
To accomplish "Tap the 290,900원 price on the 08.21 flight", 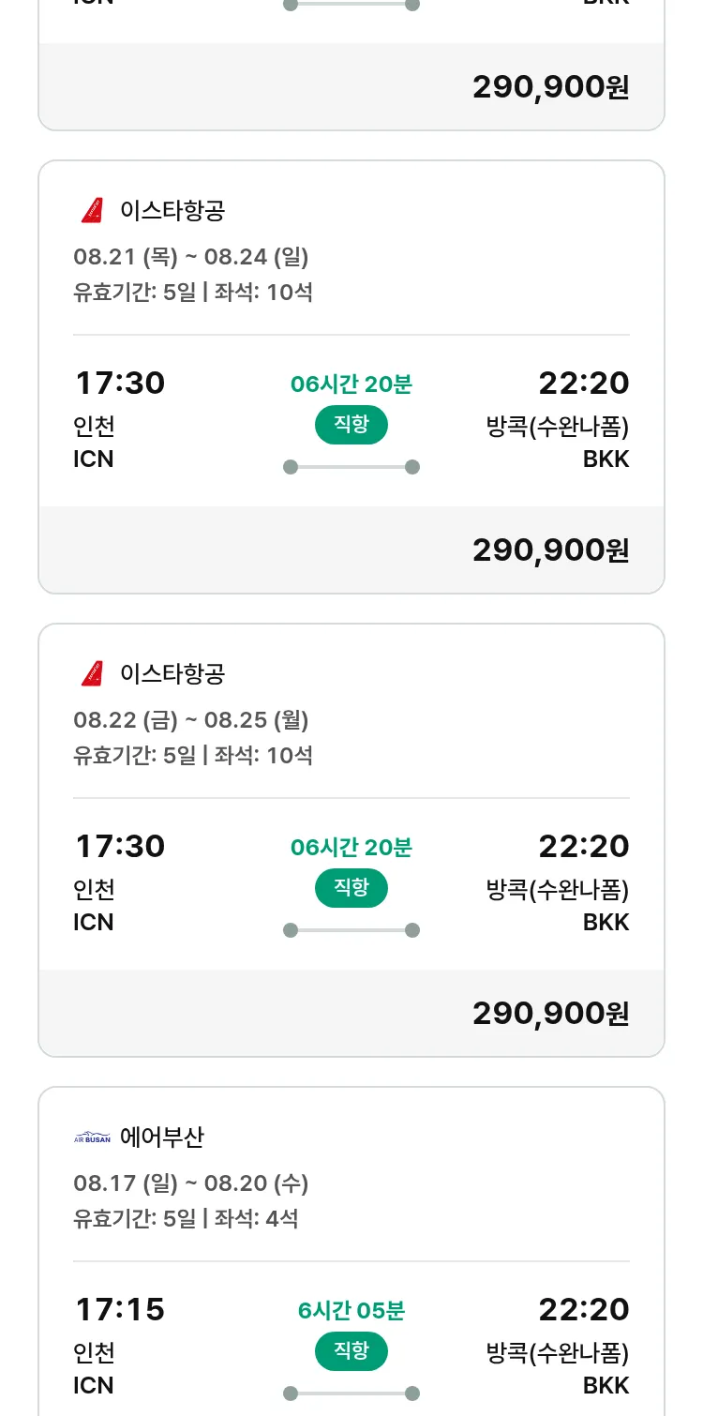I will [550, 550].
